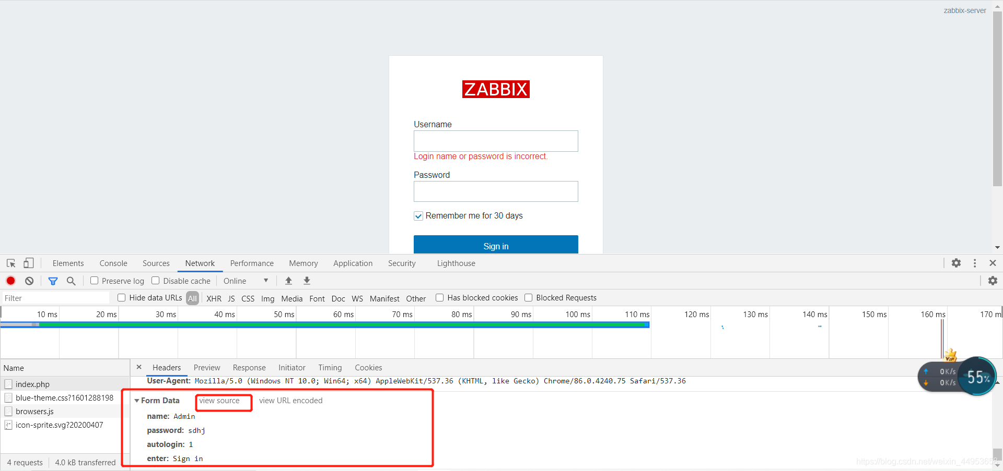
Task: Filter requests by Manifest
Action: 384,298
